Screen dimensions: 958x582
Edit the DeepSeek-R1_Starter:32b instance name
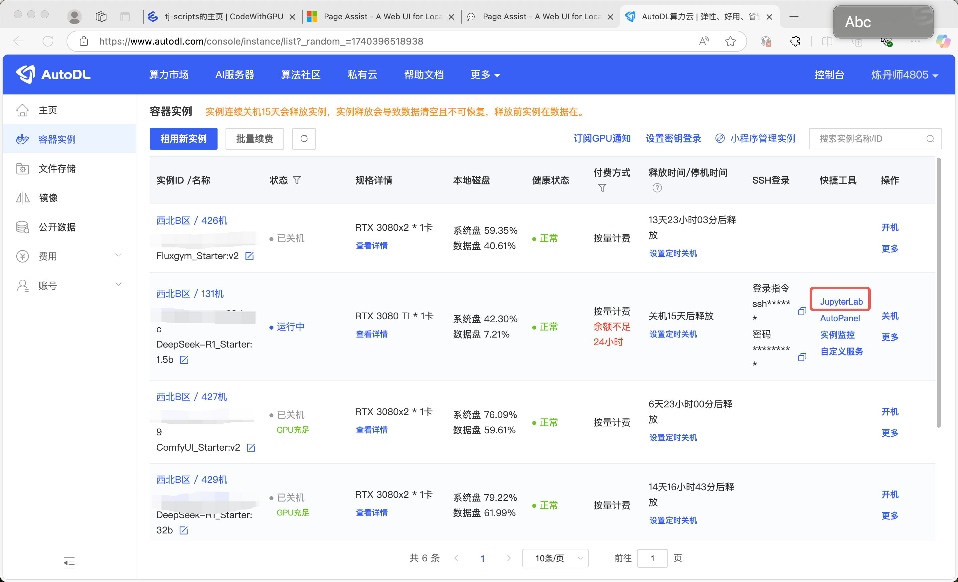[x=184, y=531]
